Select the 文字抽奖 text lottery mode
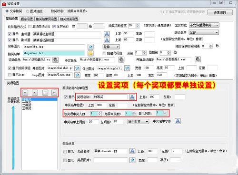238x175 pixels. 7,11
